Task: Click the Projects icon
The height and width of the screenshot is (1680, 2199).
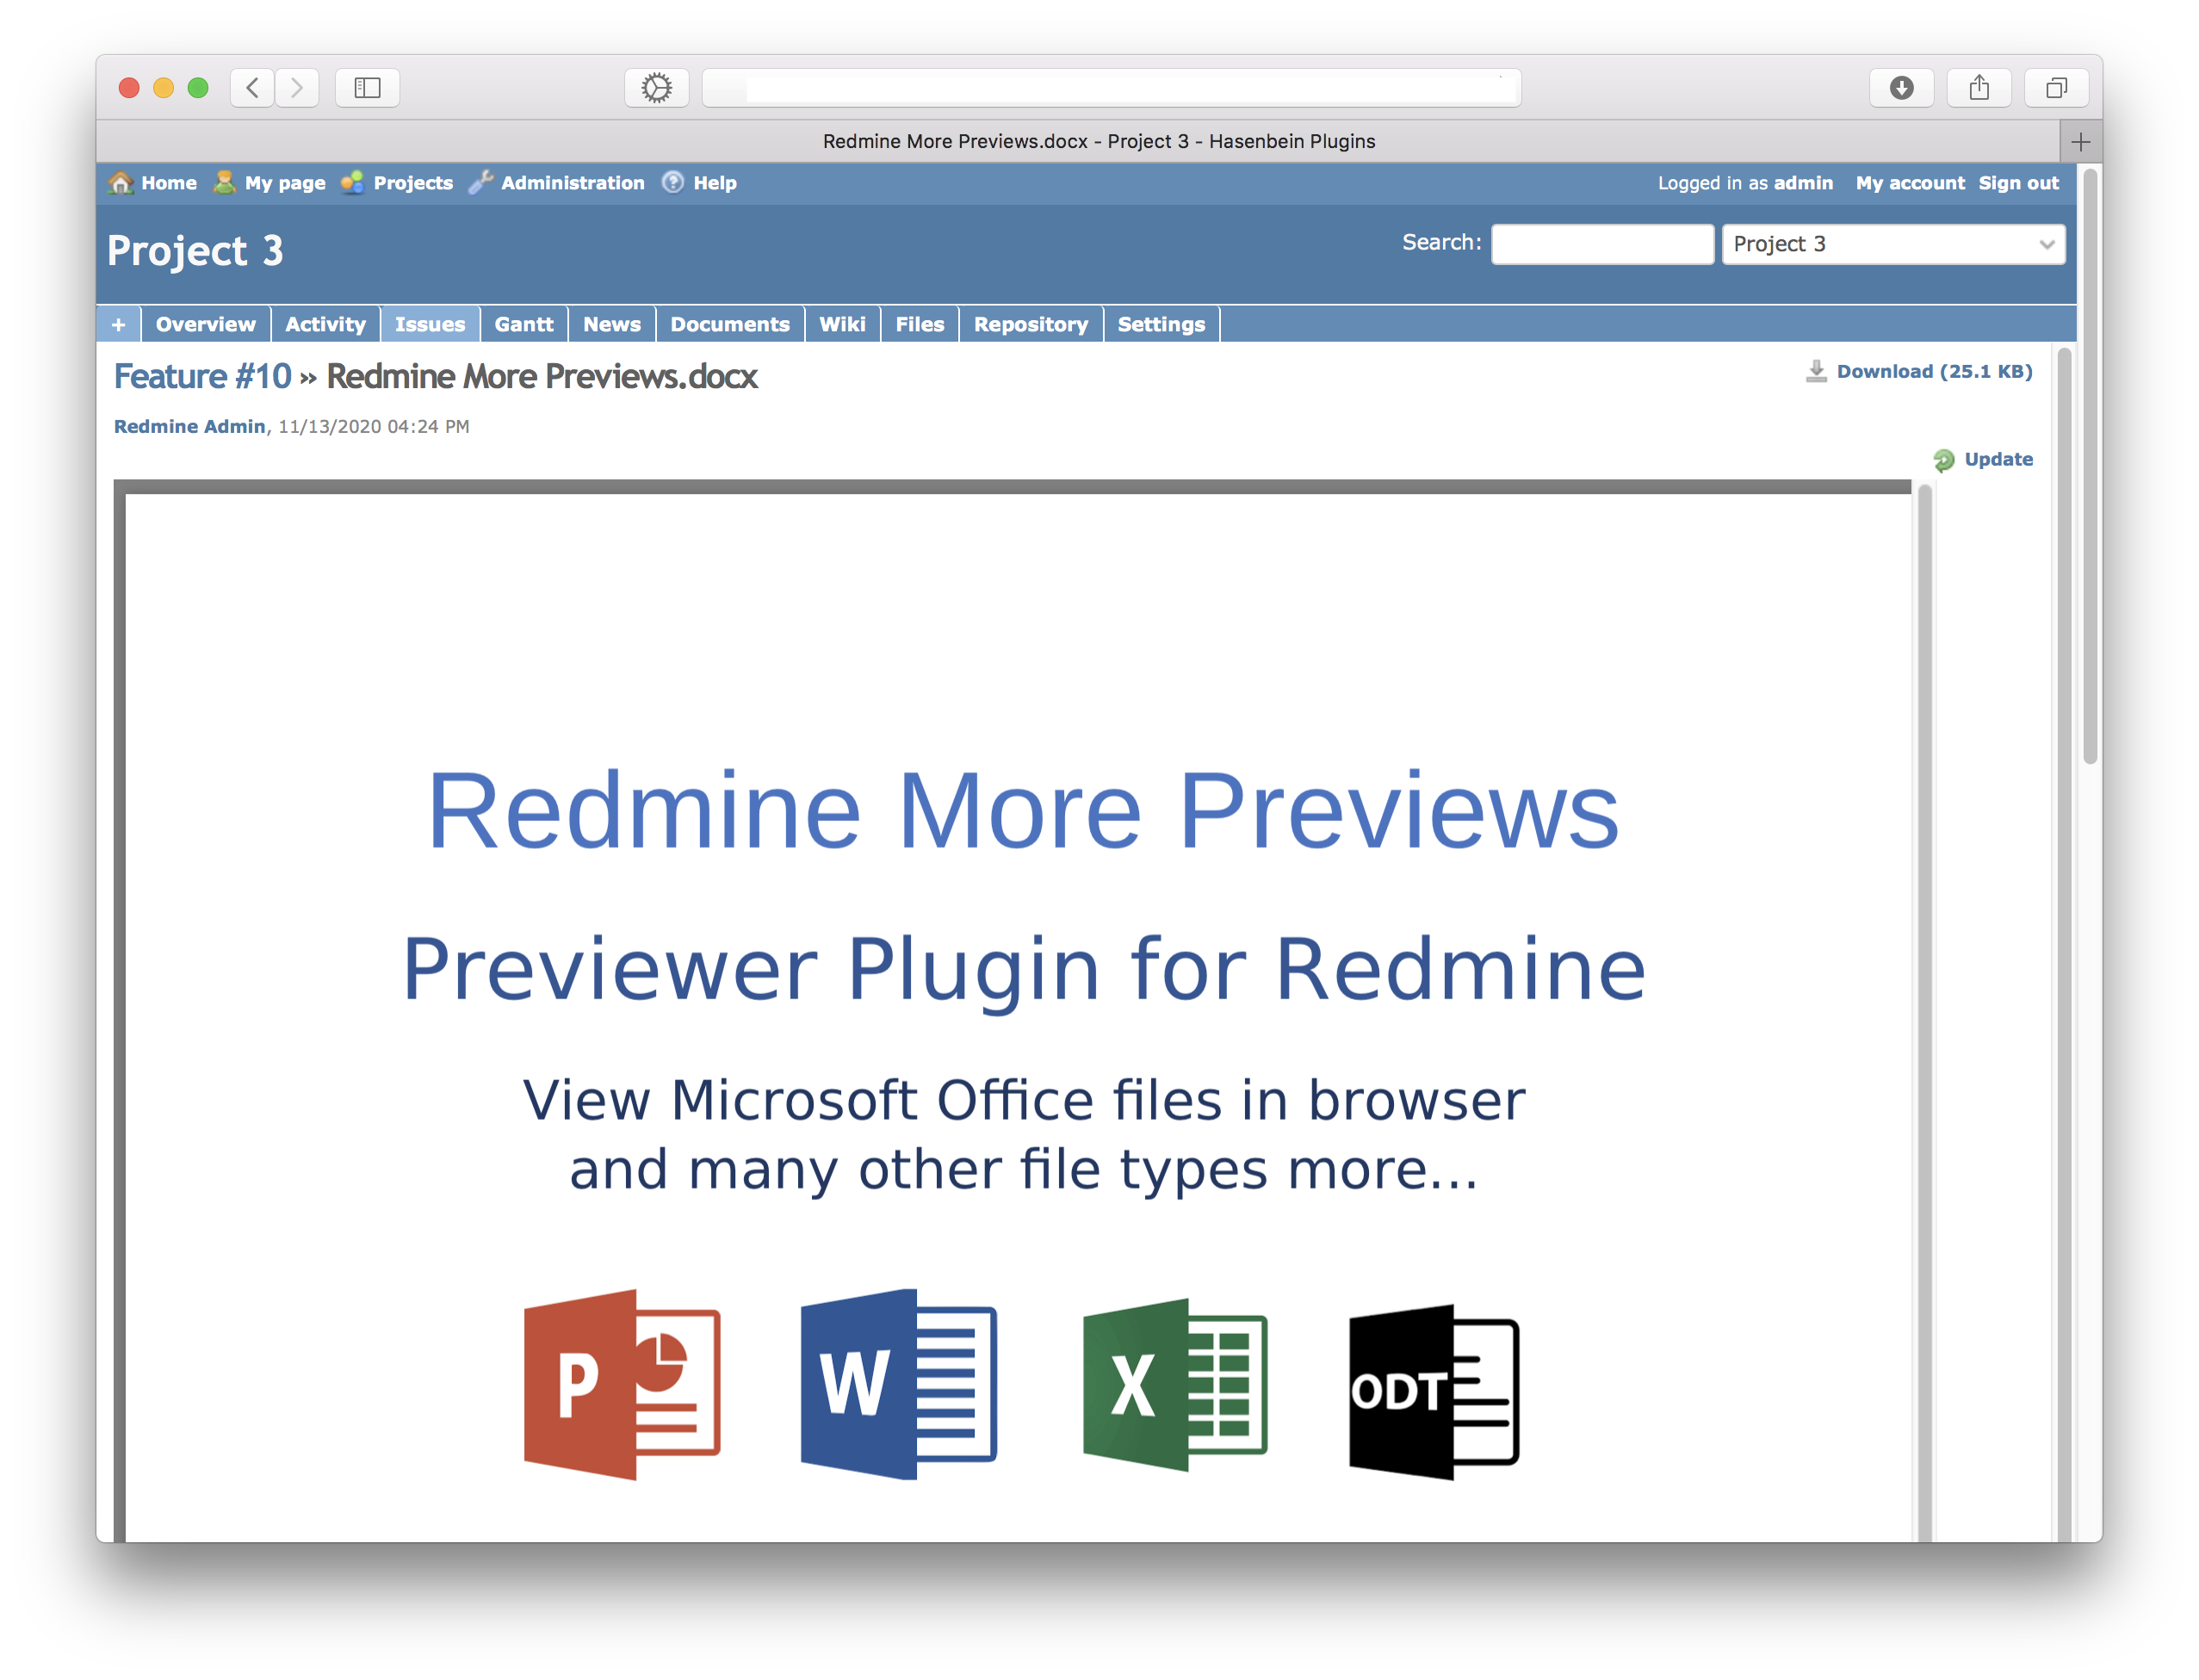Action: [352, 183]
